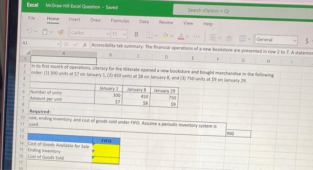Select column D header
Screen dimensions: 313x170
coord(166,57)
